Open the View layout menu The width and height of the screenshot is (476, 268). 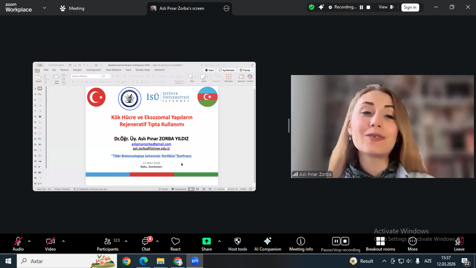pos(386,7)
